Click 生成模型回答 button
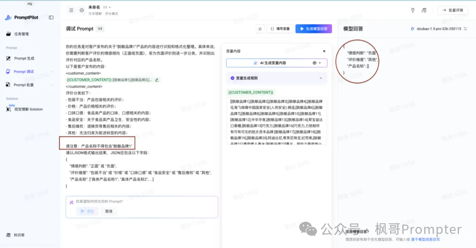Image resolution: width=476 pixels, height=248 pixels. coord(314,29)
